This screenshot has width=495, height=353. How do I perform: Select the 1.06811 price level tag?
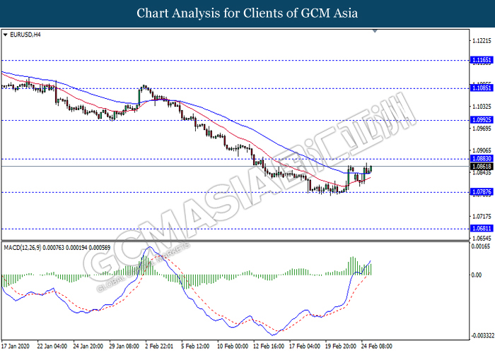481,229
